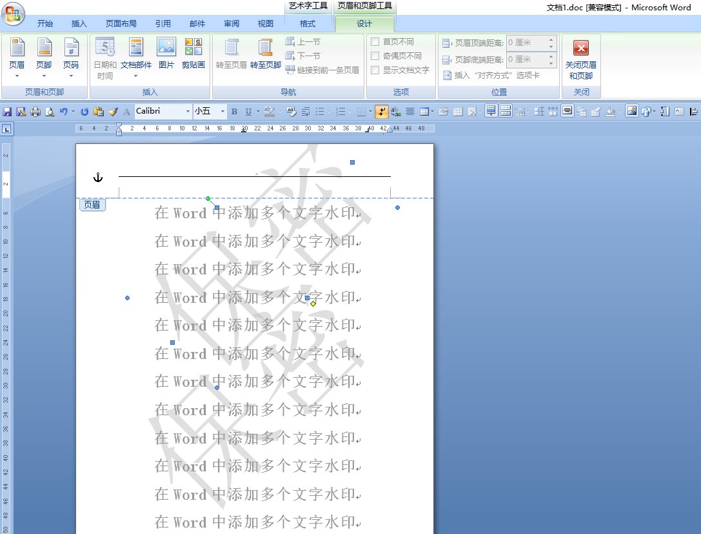The width and height of the screenshot is (701, 534).
Task: Expand the Calibri font name dropdown
Action: coord(186,112)
